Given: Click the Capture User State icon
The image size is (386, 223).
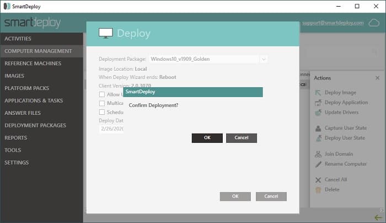Looking at the screenshot, I should [x=318, y=128].
